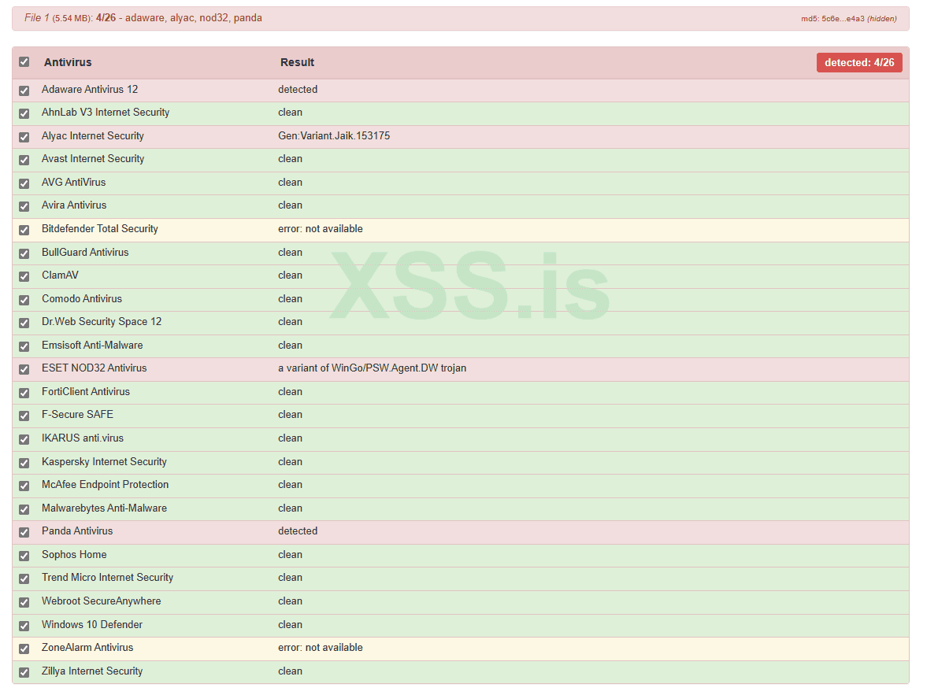The width and height of the screenshot is (938, 695).
Task: Toggle the Trend Micro Internet Security checkbox
Action: point(24,579)
